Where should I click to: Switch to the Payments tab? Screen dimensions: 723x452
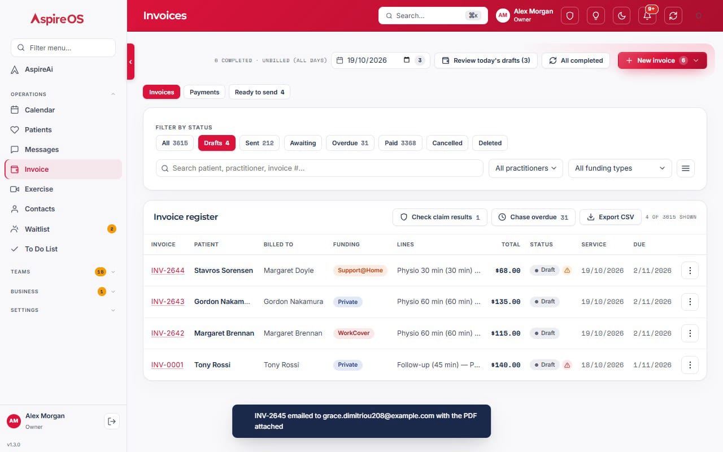point(204,92)
